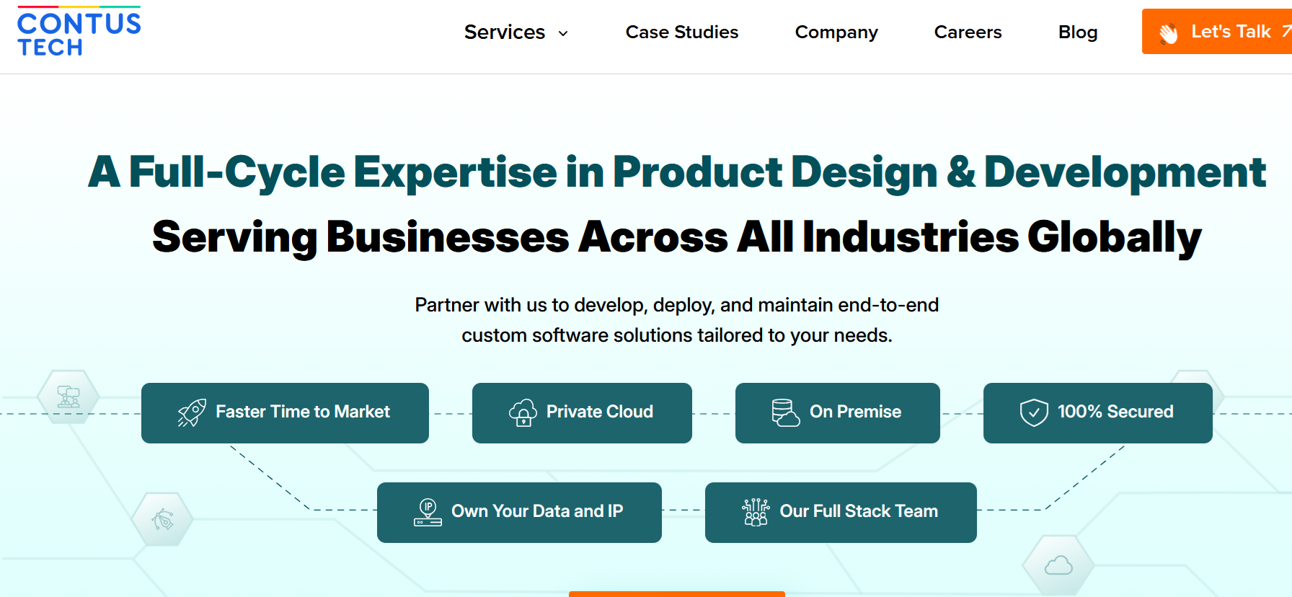Viewport: 1292px width, 597px height.
Task: Click the database icon on On Premise
Action: pyautogui.click(x=785, y=412)
